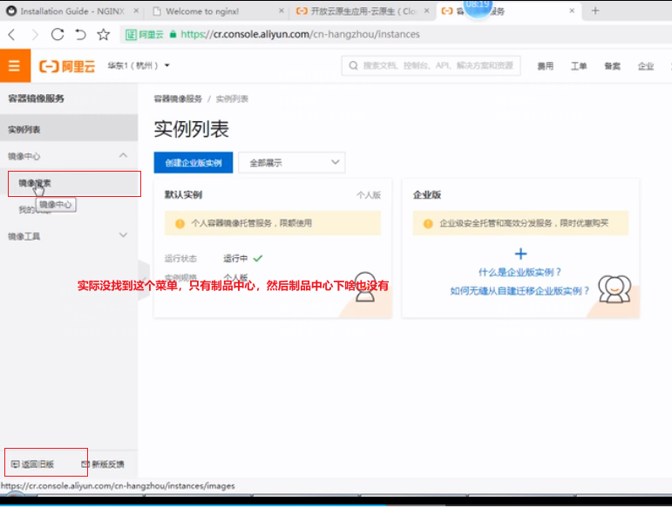Screen dimensions: 672x508
Task: Click the plus icon in 企业版 card
Action: [520, 254]
